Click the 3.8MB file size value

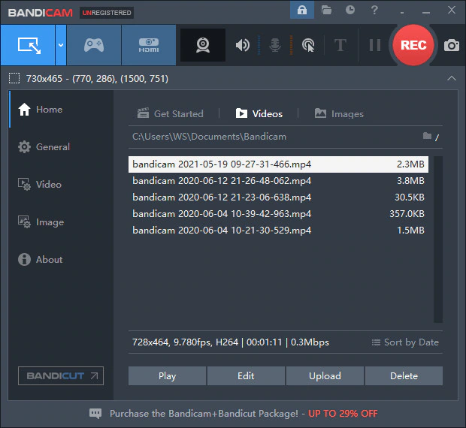[410, 181]
